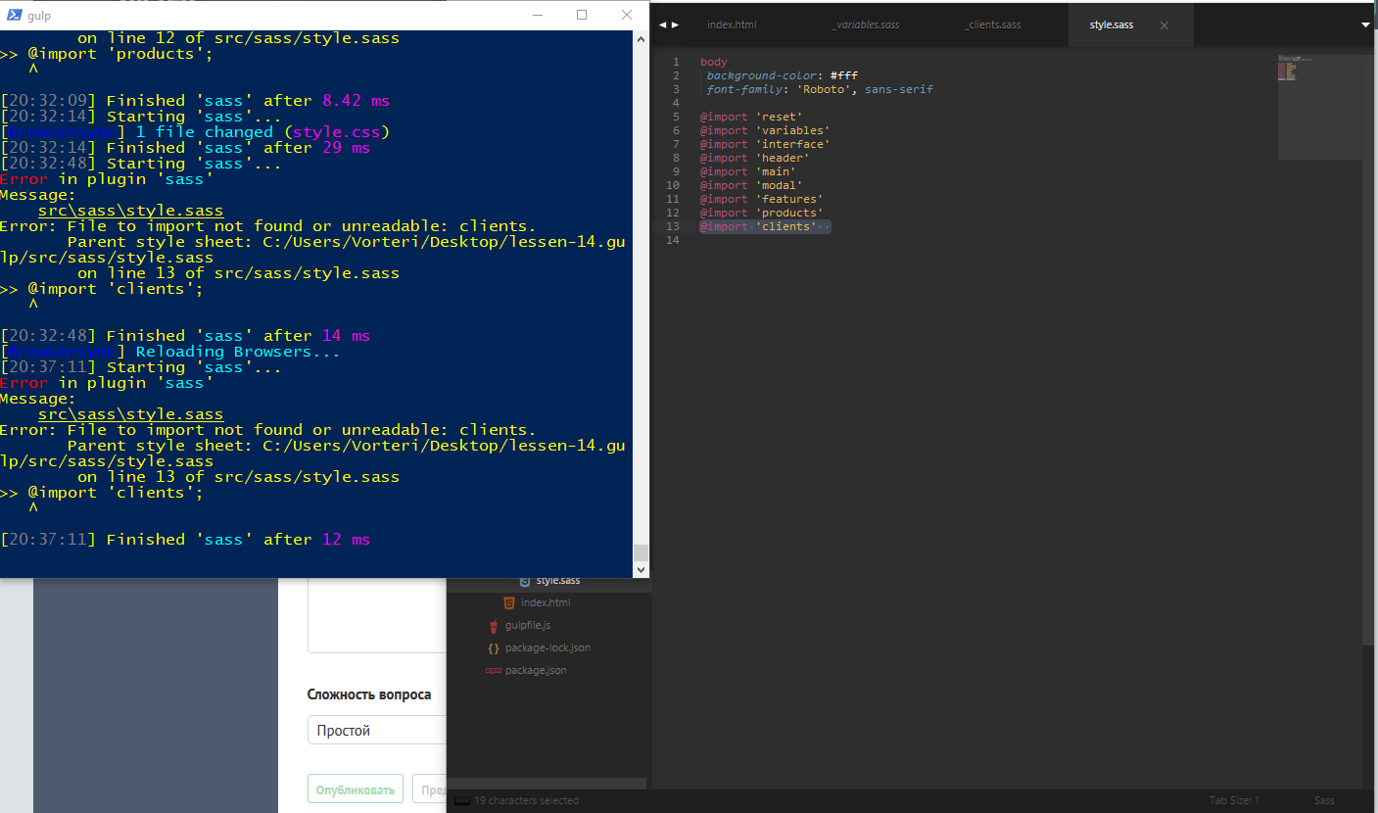Screen dimensions: 1378x813
Task: Open index.html in the sidebar
Action: (x=546, y=602)
